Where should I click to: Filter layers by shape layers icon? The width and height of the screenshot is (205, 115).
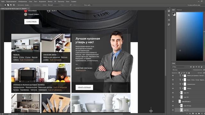tap(199, 67)
